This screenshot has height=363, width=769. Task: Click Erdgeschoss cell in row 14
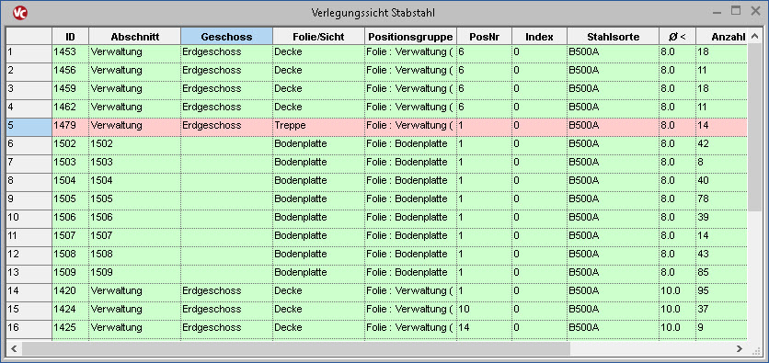226,292
